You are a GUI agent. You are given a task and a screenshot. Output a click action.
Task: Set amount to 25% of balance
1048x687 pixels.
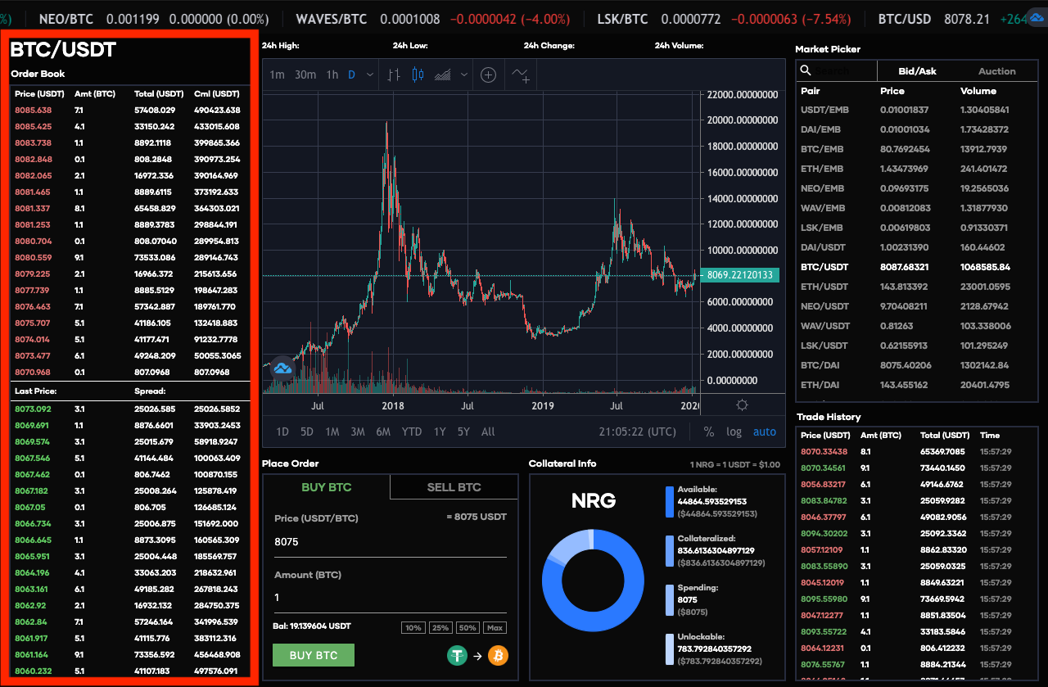[440, 628]
